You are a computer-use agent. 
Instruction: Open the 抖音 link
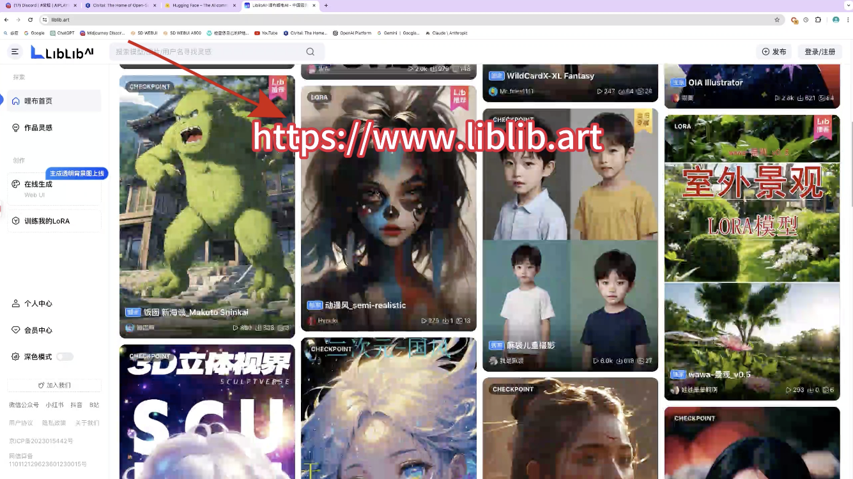[x=76, y=405]
